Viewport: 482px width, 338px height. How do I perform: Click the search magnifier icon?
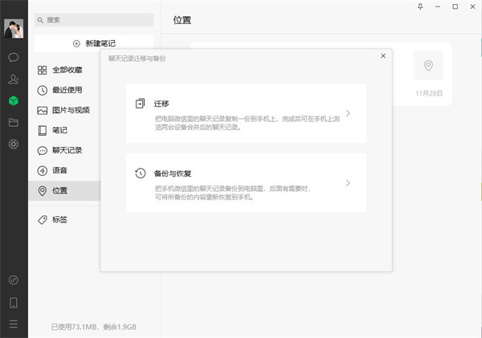click(40, 20)
